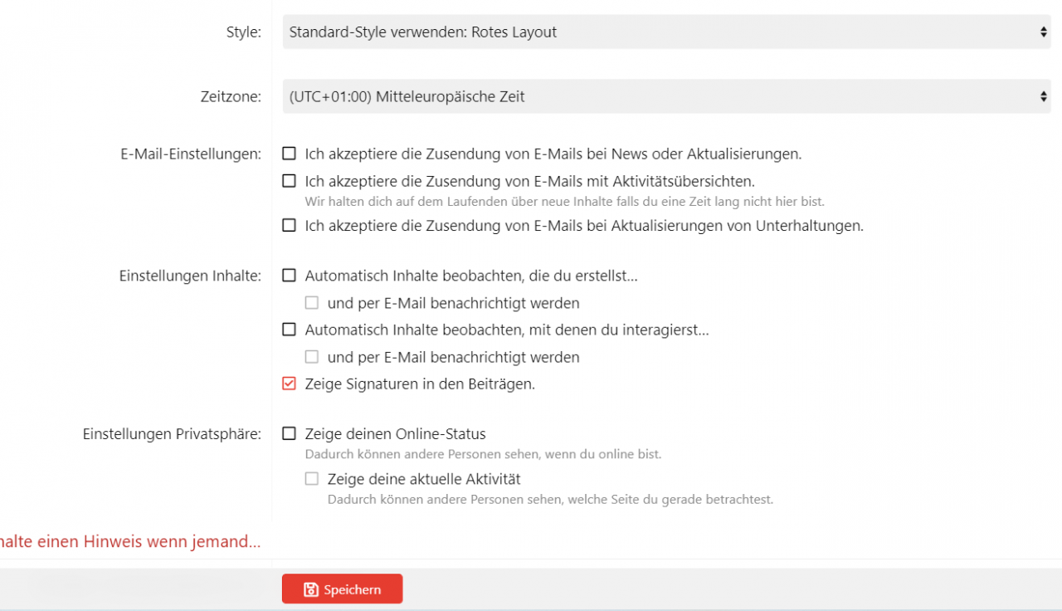The height and width of the screenshot is (611, 1062).
Task: Check 'Zeige deine aktuelle Aktivität'
Action: tap(311, 479)
